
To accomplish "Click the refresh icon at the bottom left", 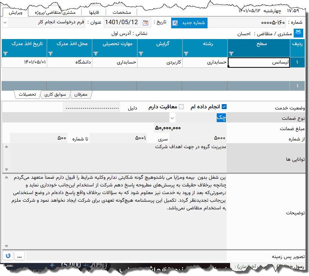I will click(x=8, y=256).
